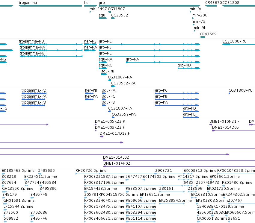
Task: Select squ-RA transcript label
Action: pos(105,59)
